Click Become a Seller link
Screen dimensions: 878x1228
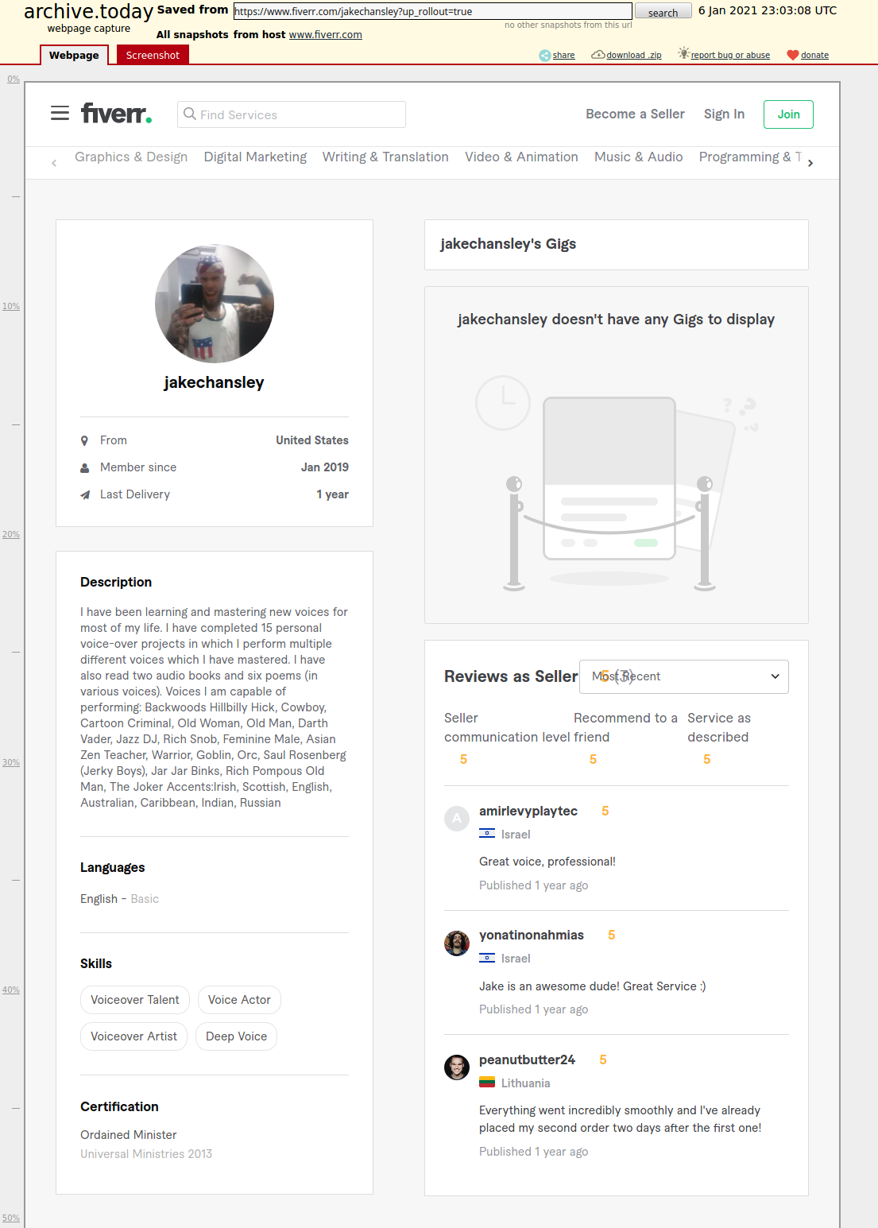pyautogui.click(x=635, y=114)
